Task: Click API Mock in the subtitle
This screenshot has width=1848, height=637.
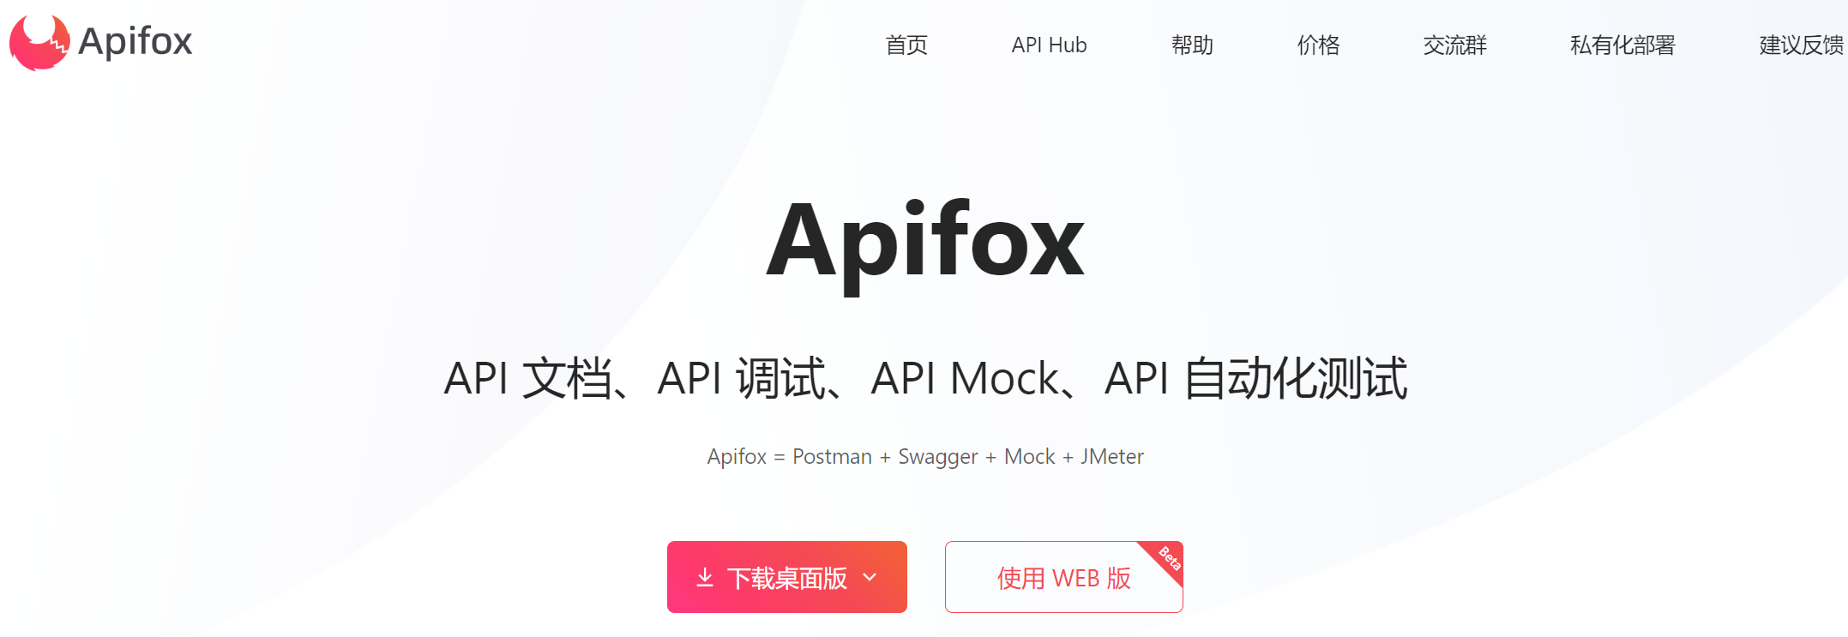Action: 965,378
